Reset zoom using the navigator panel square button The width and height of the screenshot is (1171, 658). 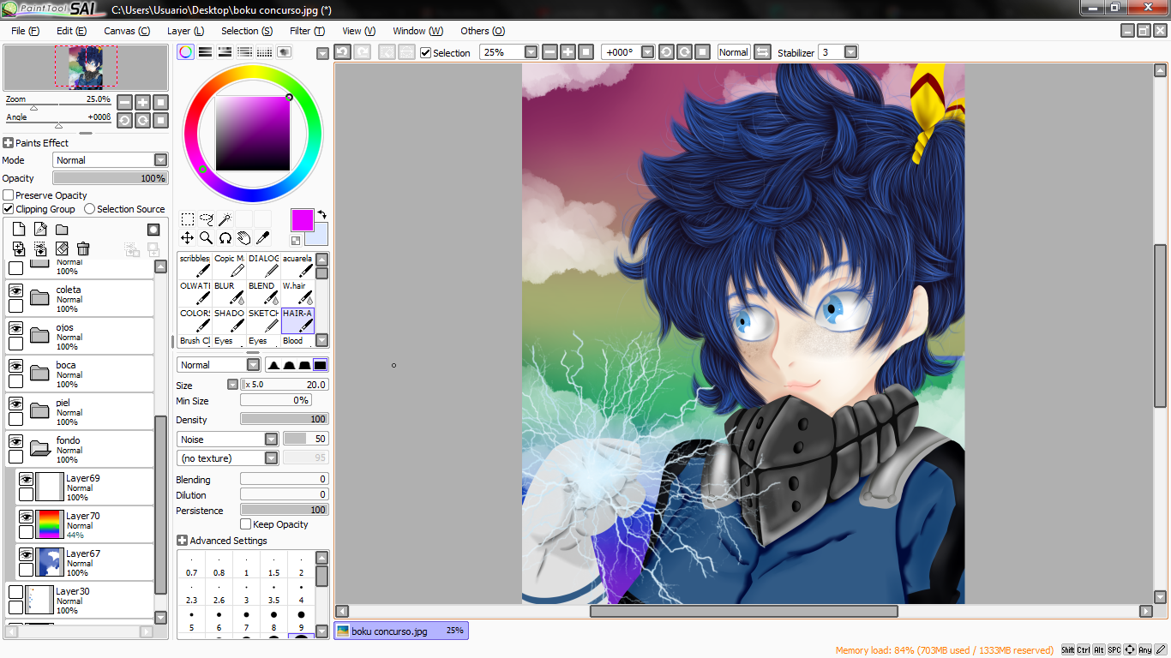point(160,102)
